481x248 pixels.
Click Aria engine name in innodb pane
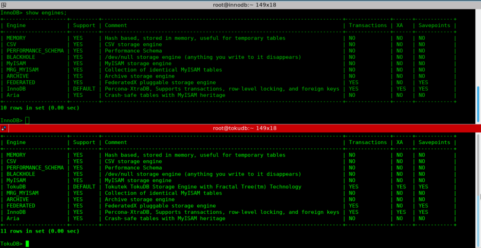13,95
